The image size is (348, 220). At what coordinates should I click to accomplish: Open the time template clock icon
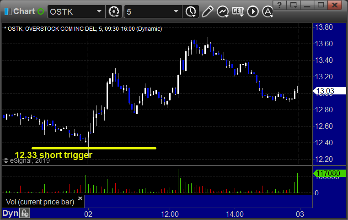[191, 11]
